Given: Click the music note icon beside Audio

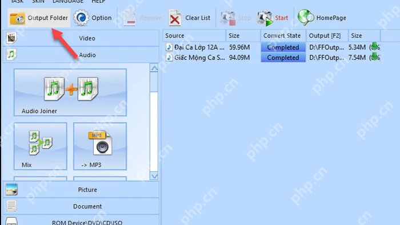Looking at the screenshot, I should coord(11,55).
